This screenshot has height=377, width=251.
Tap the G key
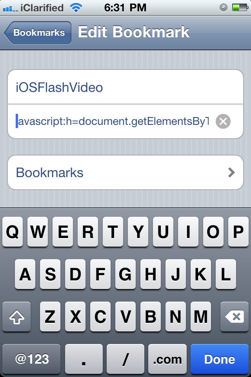click(x=125, y=274)
